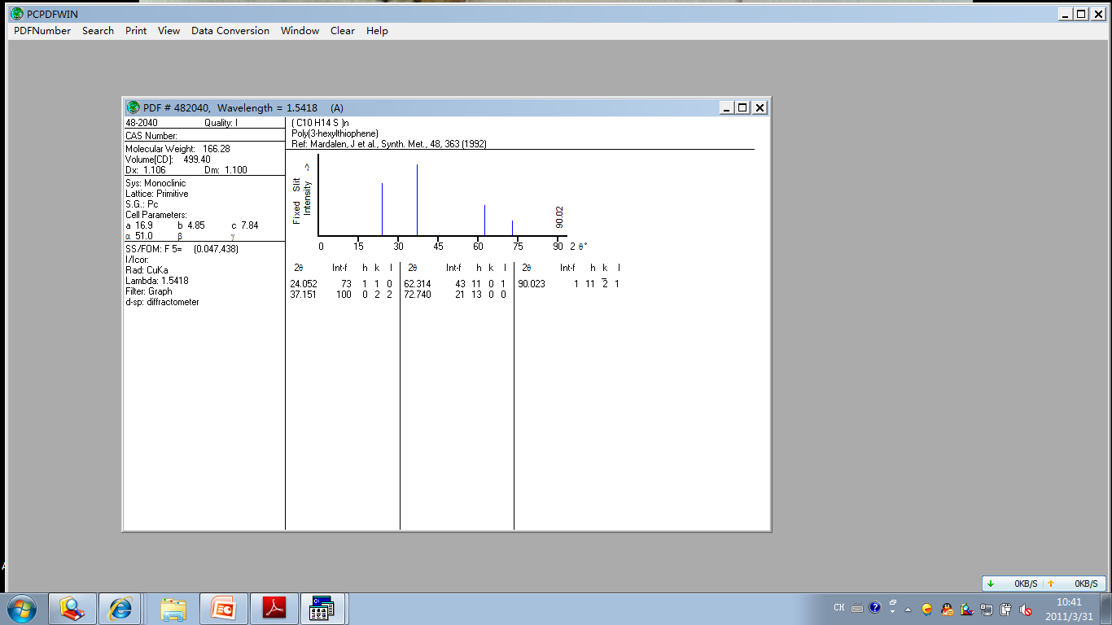Show hidden system tray icons
The height and width of the screenshot is (625, 1112).
(908, 609)
